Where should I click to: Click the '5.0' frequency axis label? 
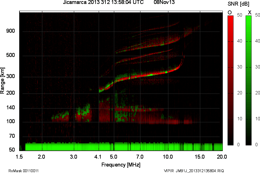point(114,157)
